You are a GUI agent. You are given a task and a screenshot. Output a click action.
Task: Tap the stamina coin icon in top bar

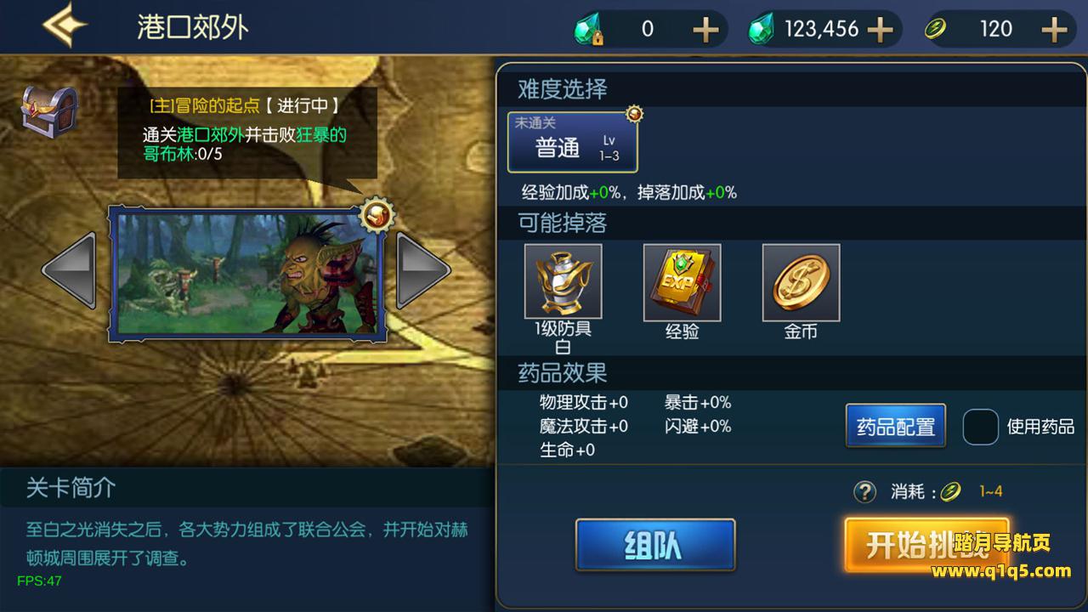coord(937,30)
